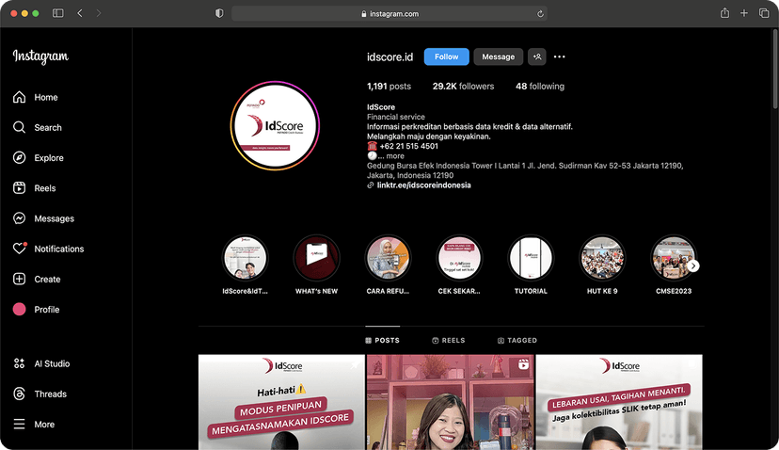779x450 pixels.
Task: Expand bio with more link
Action: coord(395,156)
